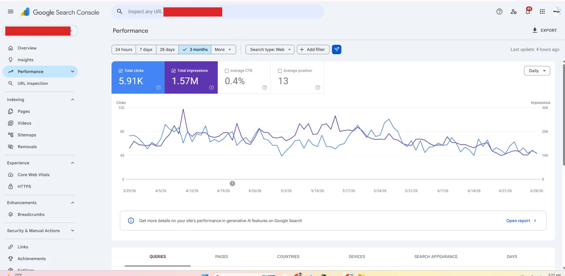Viewport: 565px width, 276px height.
Task: Open the Search type: Web dropdown
Action: [x=270, y=50]
